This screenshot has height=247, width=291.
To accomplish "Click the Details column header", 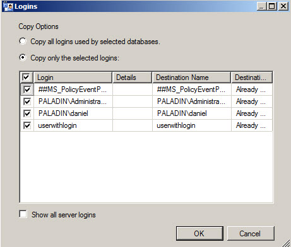I will [x=132, y=78].
